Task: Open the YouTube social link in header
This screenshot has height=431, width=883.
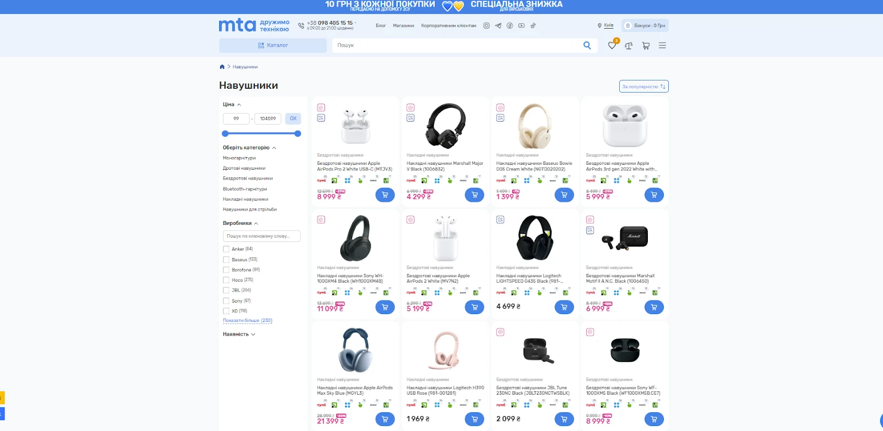Action: [522, 25]
